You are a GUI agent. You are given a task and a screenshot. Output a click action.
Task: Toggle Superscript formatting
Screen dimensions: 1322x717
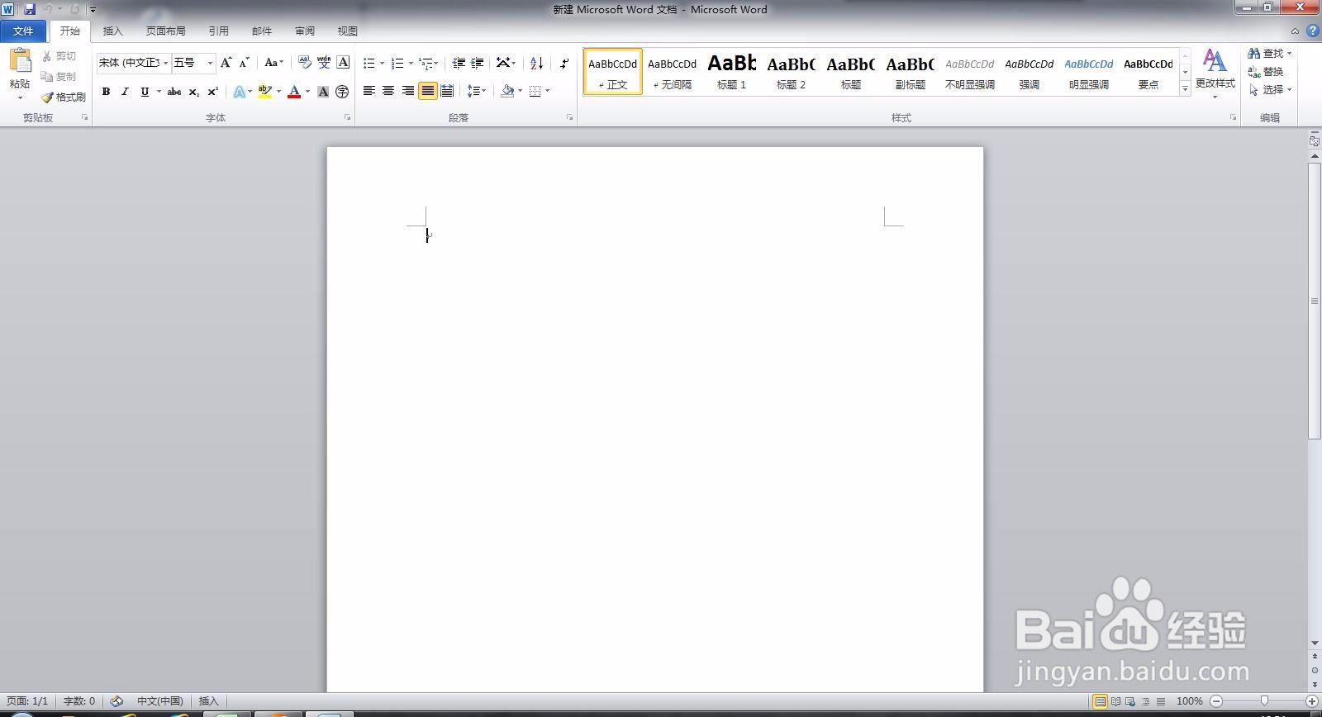coord(212,92)
